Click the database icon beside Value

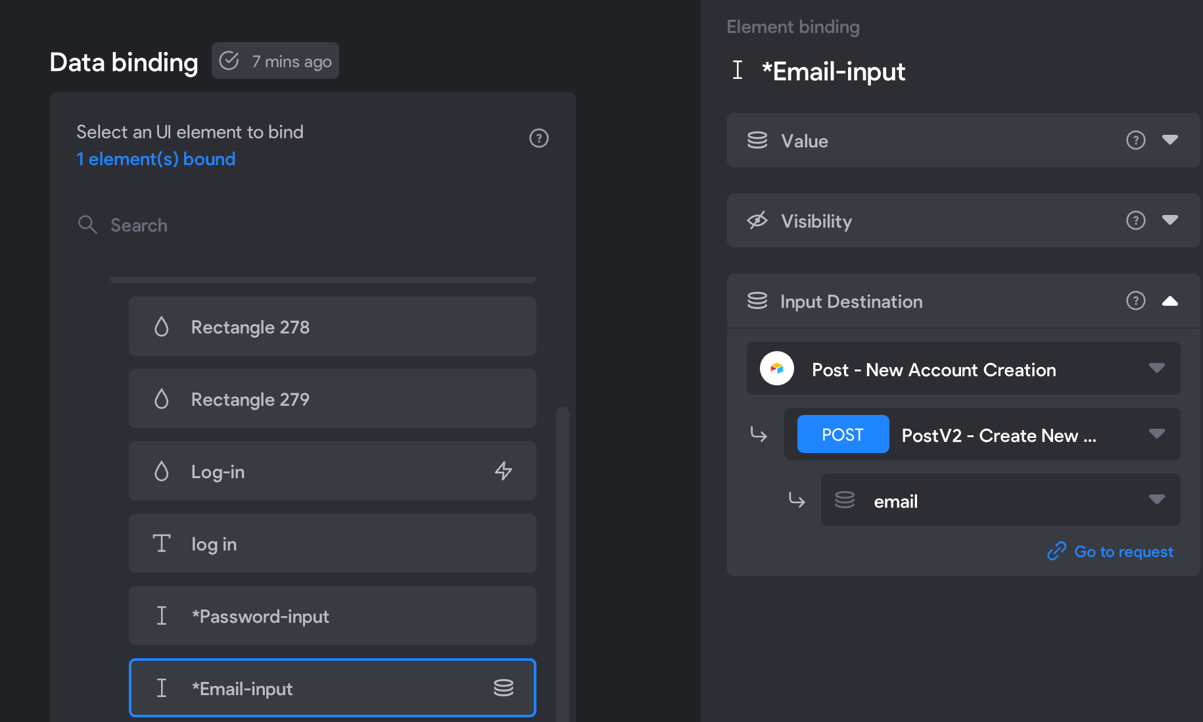click(x=757, y=140)
